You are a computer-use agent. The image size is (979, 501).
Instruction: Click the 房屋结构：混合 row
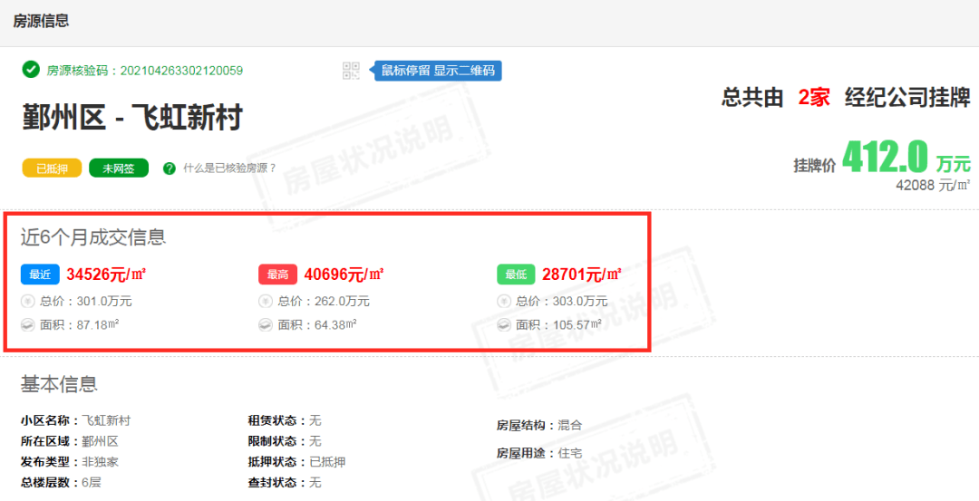click(539, 426)
